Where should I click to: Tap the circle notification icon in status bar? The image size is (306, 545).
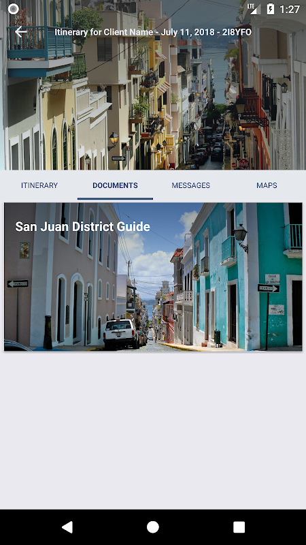tap(13, 9)
